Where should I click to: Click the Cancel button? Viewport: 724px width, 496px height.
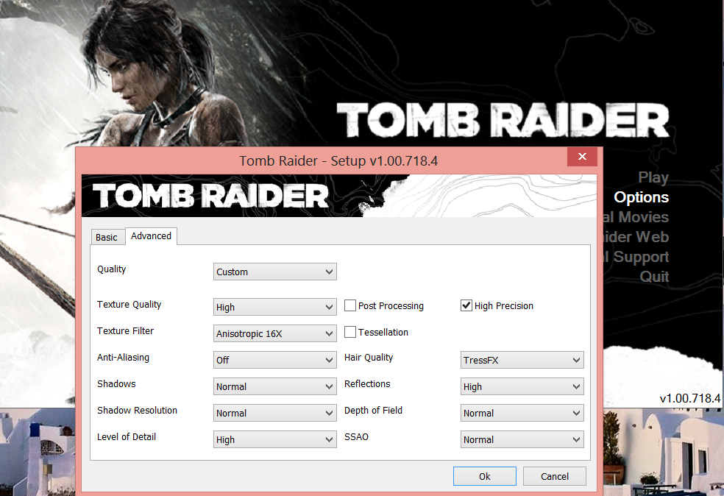[x=555, y=476]
